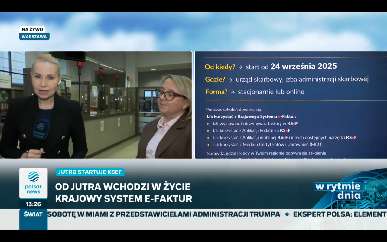Click "Jak korzystać z Krajowego Systemu e-Faktur:" heading

[x=251, y=116]
